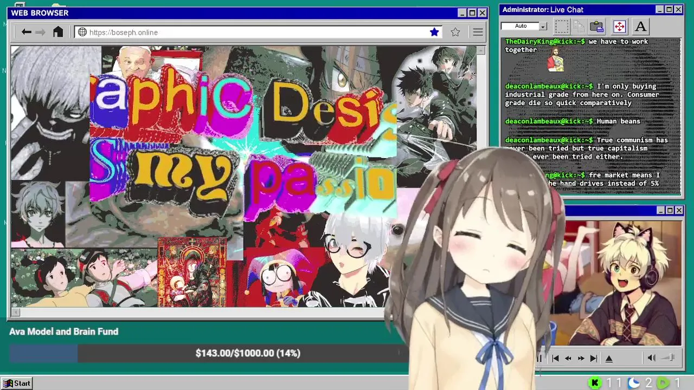
Task: Close the Live Chat window
Action: [678, 10]
